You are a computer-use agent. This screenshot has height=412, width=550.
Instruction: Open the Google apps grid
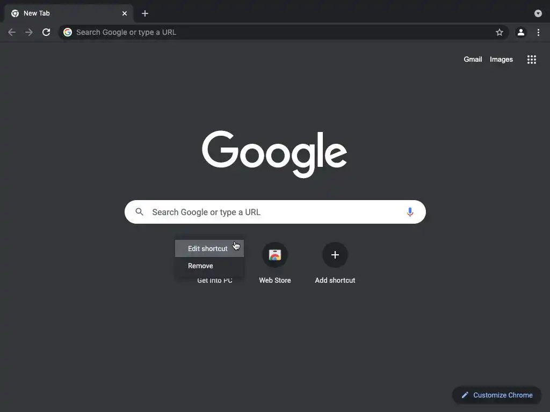[x=532, y=59]
